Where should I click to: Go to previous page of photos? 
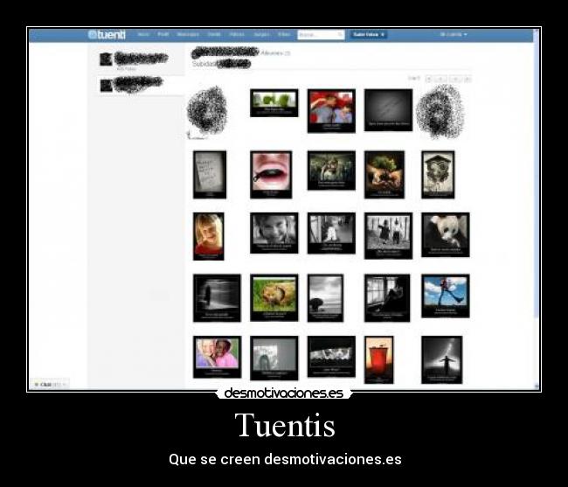pyautogui.click(x=440, y=79)
